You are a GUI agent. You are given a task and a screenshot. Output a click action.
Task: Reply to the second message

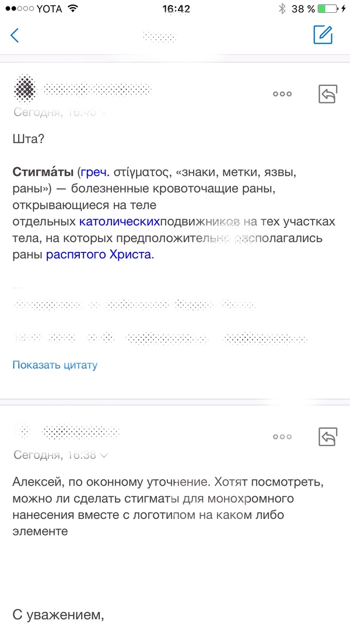coord(327,436)
